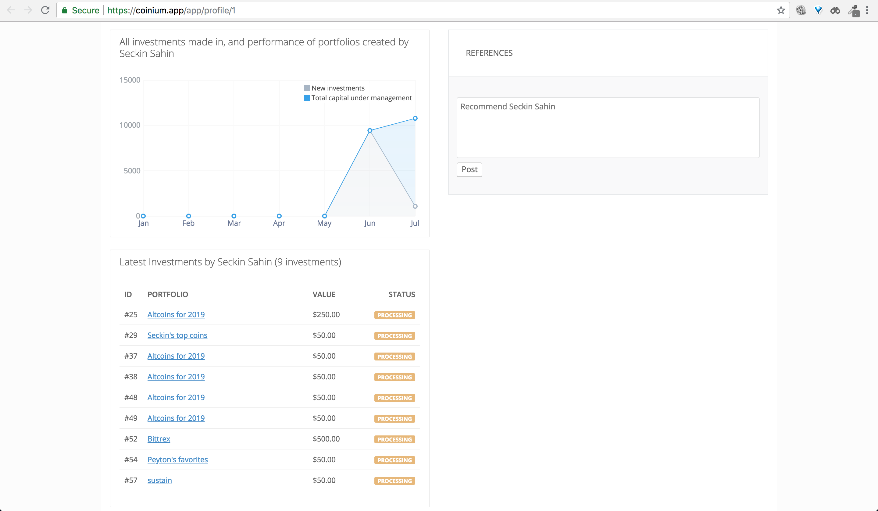This screenshot has width=878, height=511.
Task: Open the Peyton's favorites portfolio link
Action: (x=177, y=460)
